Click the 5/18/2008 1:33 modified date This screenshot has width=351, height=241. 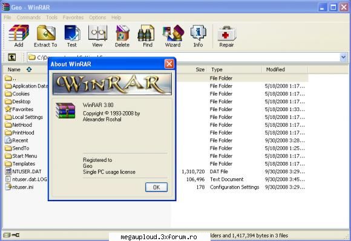[284, 109]
